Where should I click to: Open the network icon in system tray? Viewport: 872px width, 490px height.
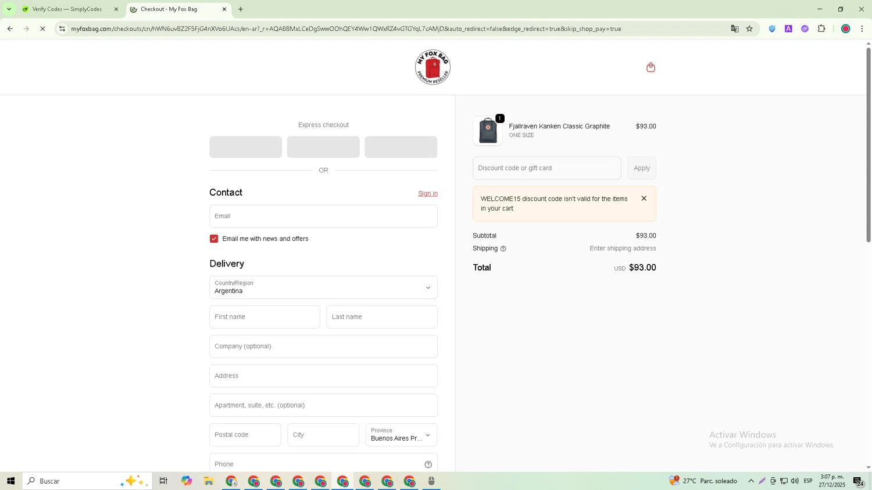784,481
